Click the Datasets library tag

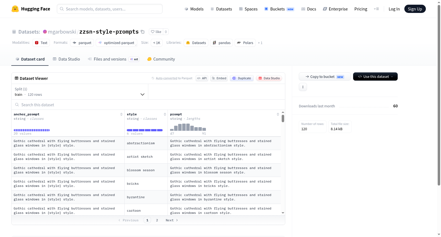pos(196,43)
